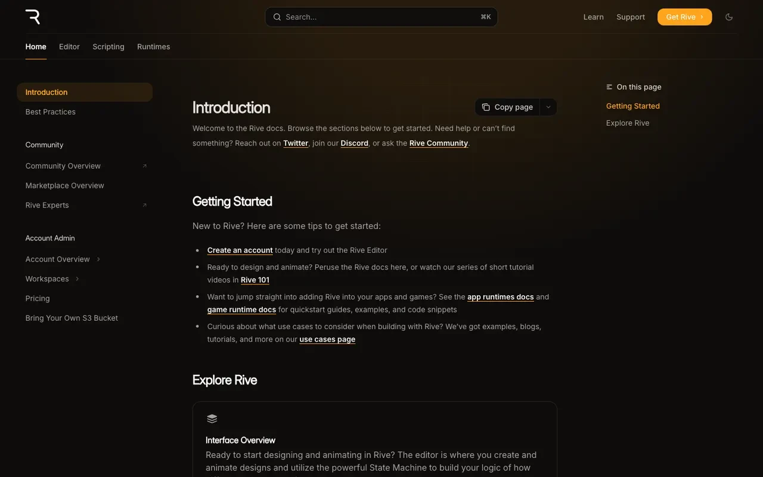
Task: Click the On this page list icon
Action: (609, 87)
